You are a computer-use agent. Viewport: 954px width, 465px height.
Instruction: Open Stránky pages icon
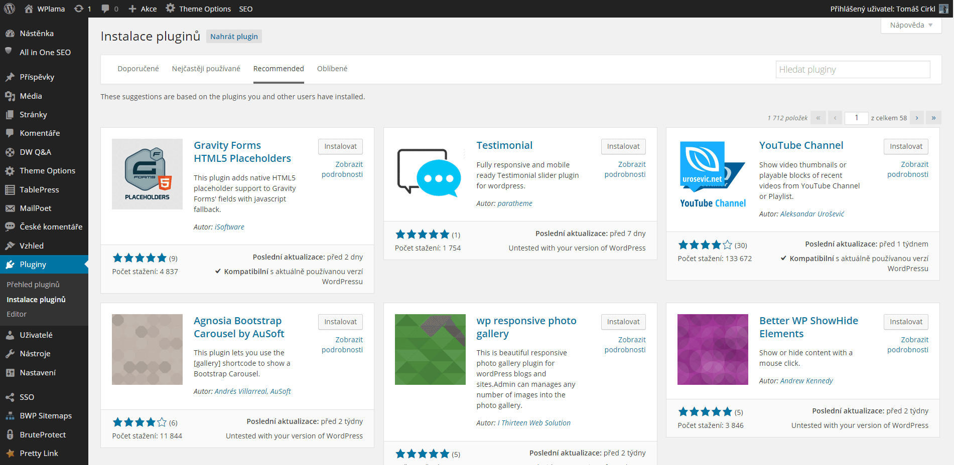coord(10,114)
